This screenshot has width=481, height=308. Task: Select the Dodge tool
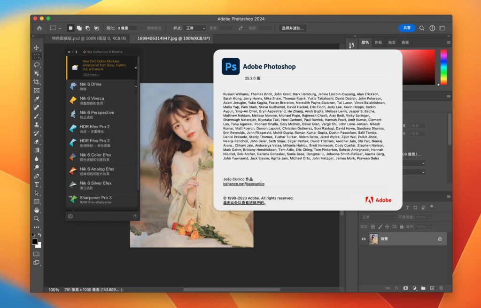click(x=37, y=168)
